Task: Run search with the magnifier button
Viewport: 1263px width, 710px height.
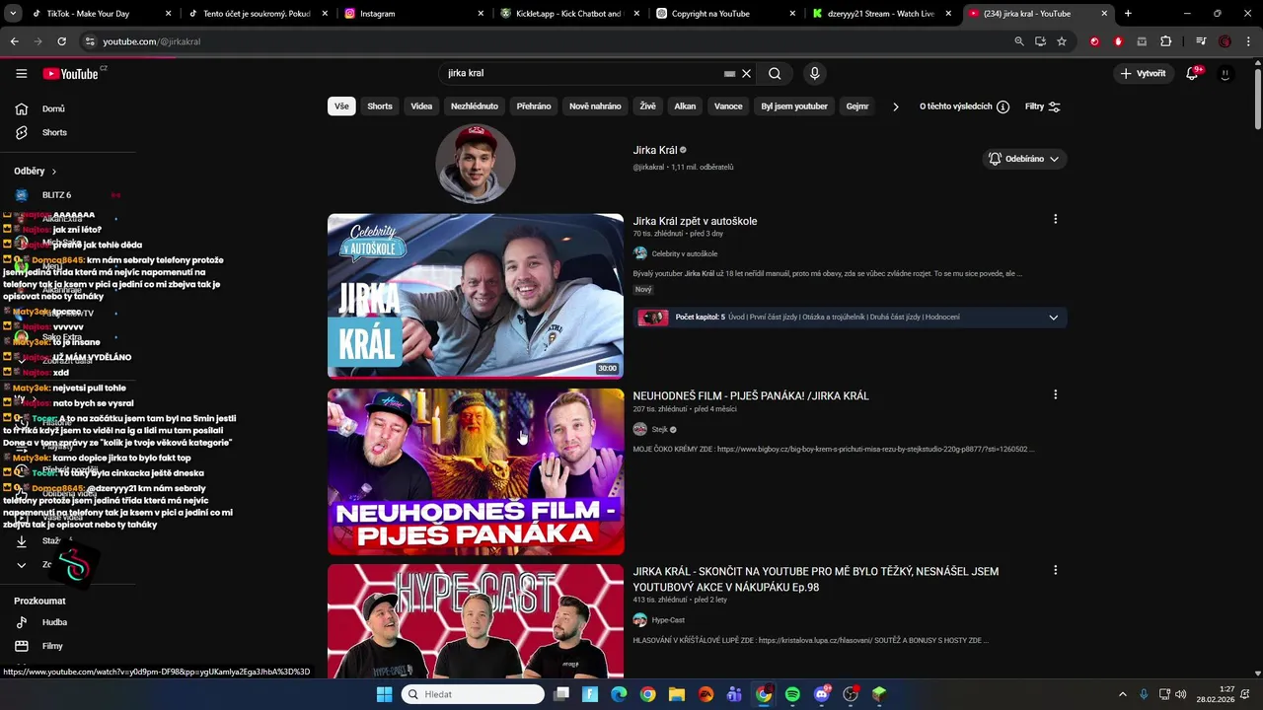Action: 775,73
